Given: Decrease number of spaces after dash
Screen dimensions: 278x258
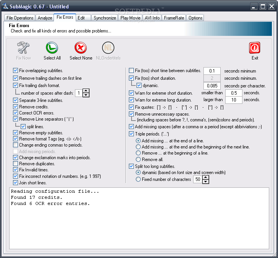Looking at the screenshot, I should coord(86,95).
